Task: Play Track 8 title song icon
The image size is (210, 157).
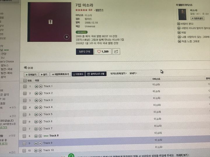Action: pos(36,136)
